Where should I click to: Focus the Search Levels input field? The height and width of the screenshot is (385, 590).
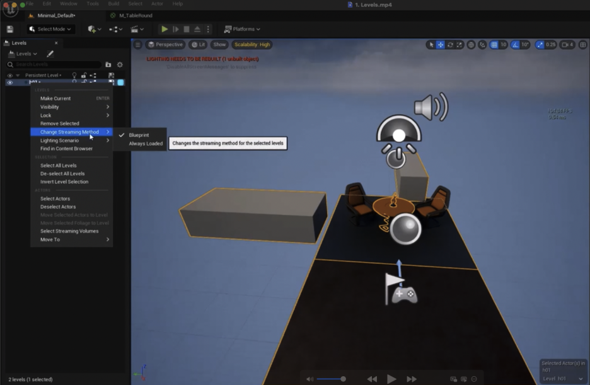tap(54, 65)
